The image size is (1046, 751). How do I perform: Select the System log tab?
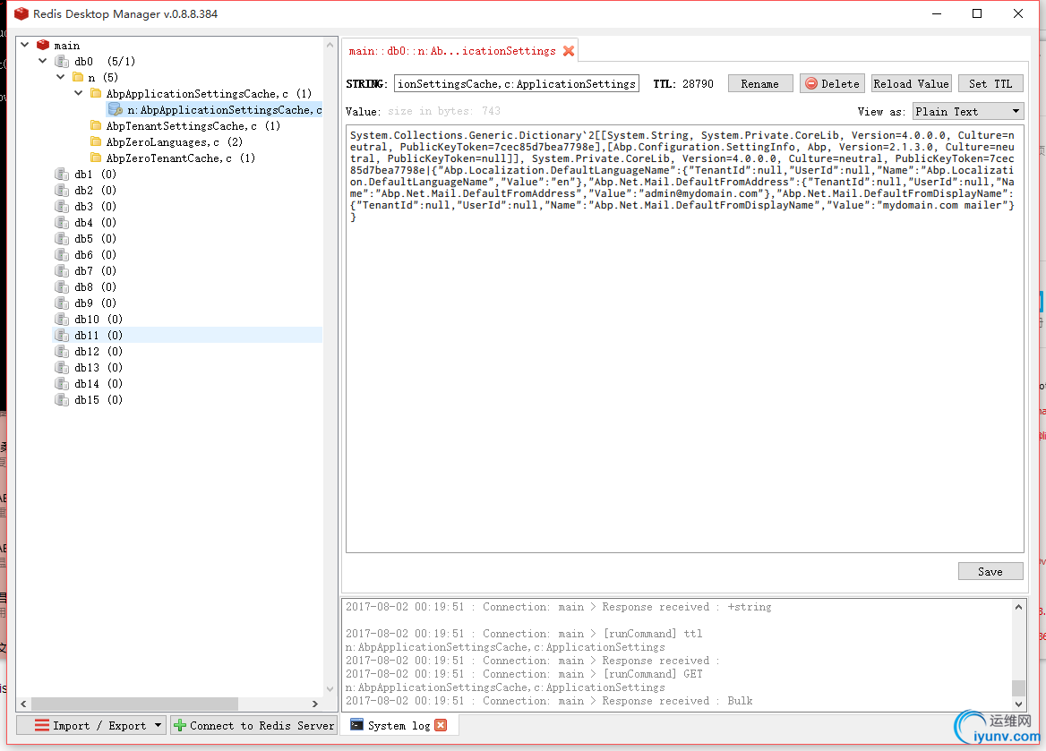point(399,725)
